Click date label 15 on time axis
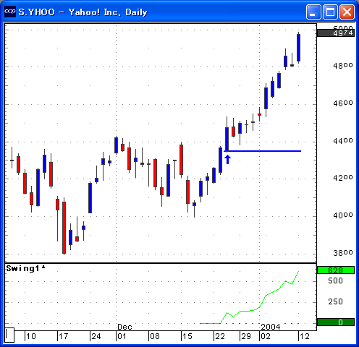 click(x=187, y=336)
